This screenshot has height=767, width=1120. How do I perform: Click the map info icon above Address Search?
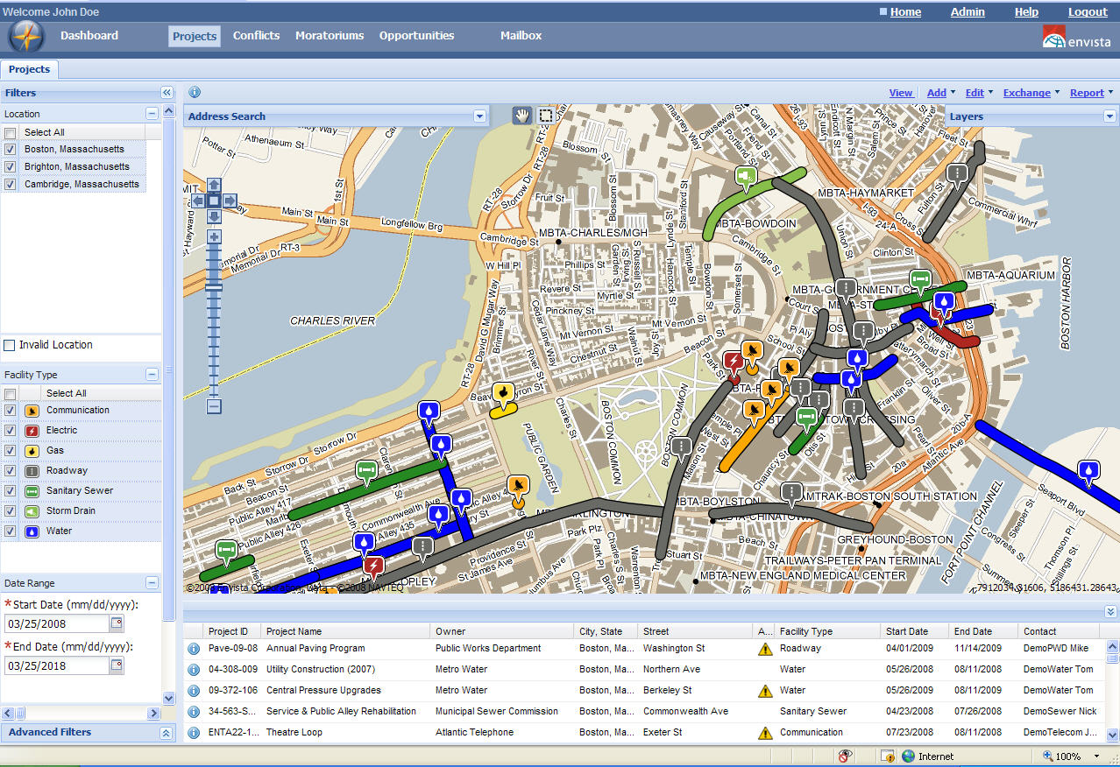tap(195, 92)
